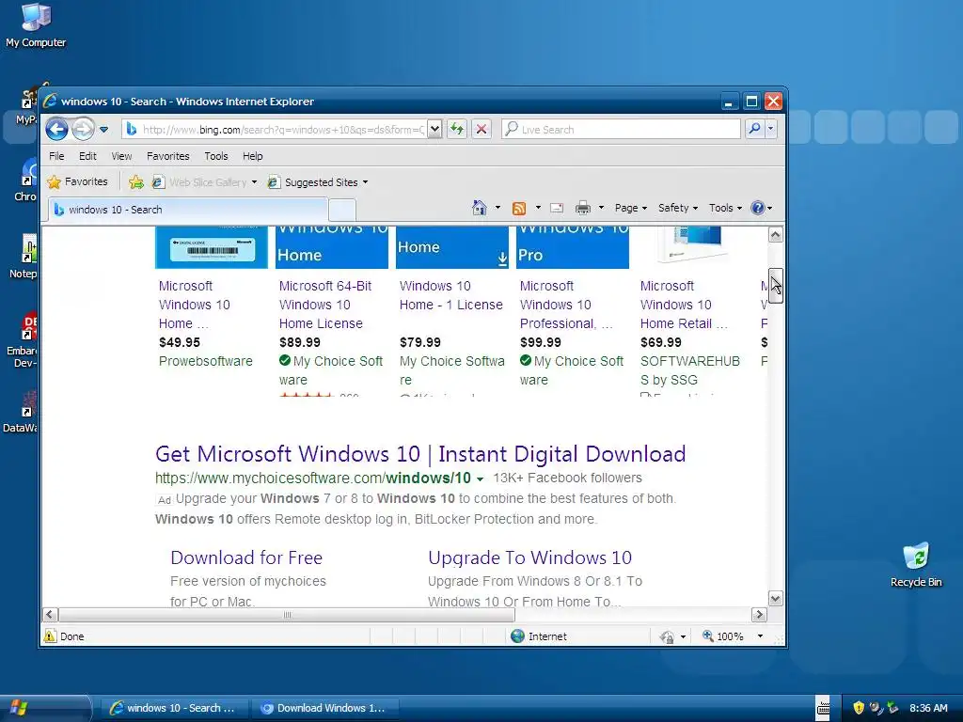Open the File menu
This screenshot has height=722, width=963.
[x=56, y=156]
